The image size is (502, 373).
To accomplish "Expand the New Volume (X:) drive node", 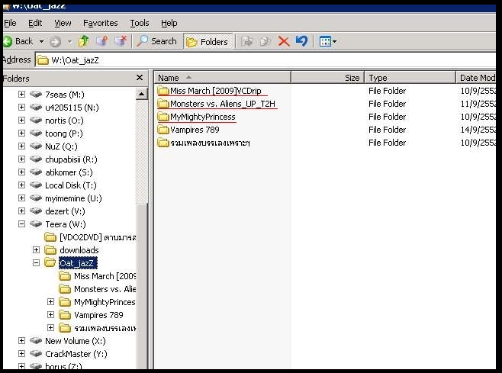I will click(21, 340).
